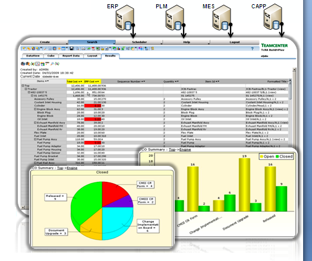This screenshot has height=261, width=312.
Task: Open the Help menu
Action: (x=187, y=42)
